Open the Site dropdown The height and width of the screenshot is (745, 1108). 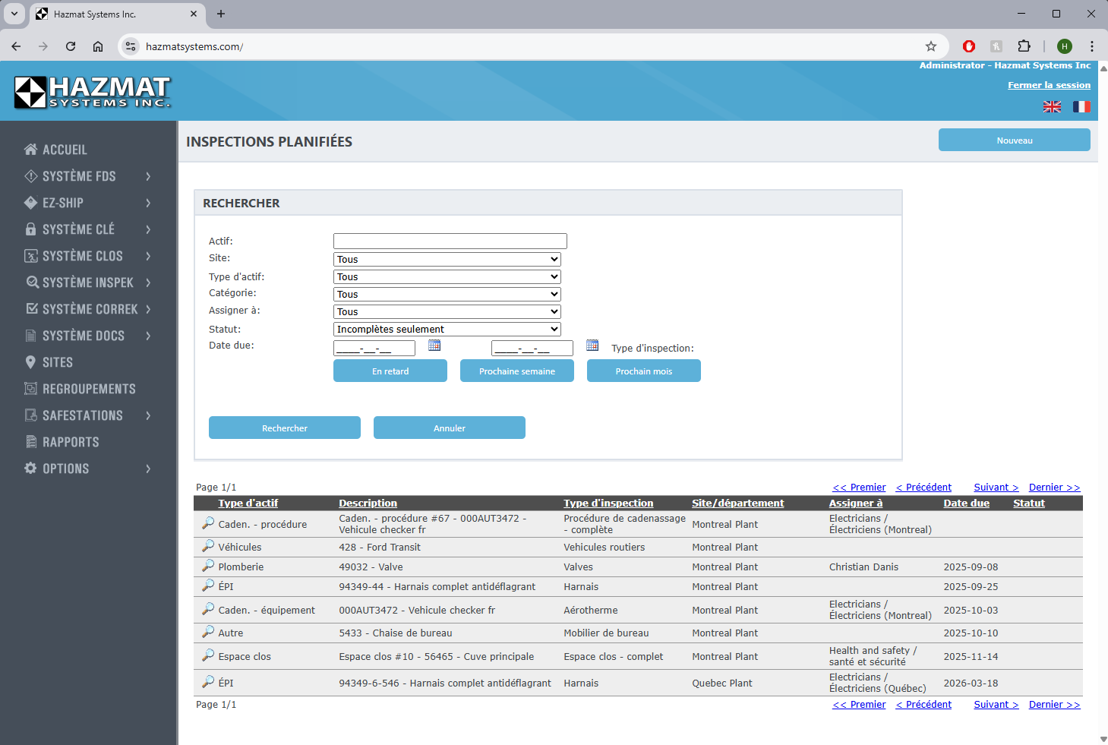pyautogui.click(x=447, y=260)
